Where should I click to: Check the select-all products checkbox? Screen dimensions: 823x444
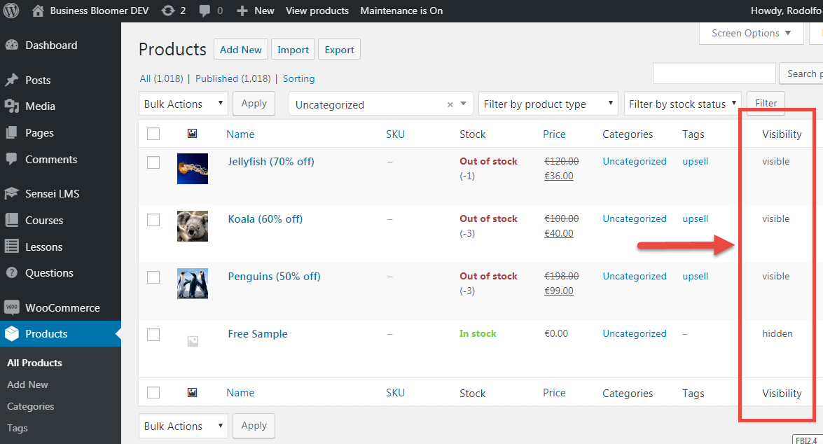(x=153, y=133)
